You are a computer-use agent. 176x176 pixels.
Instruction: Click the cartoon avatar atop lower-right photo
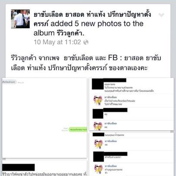[x=99, y=144]
